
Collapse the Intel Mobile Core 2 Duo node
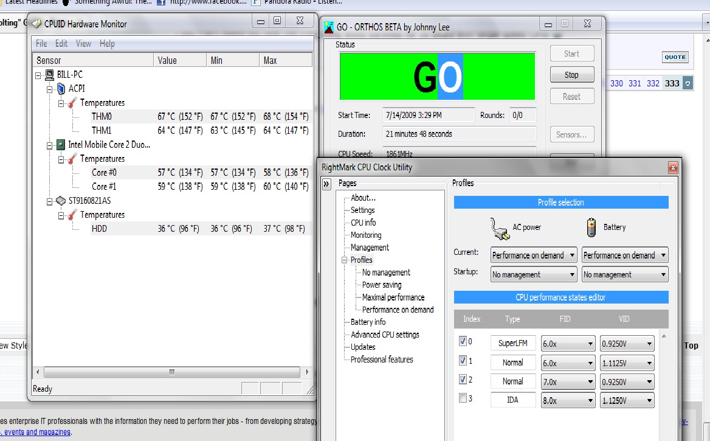(x=50, y=146)
